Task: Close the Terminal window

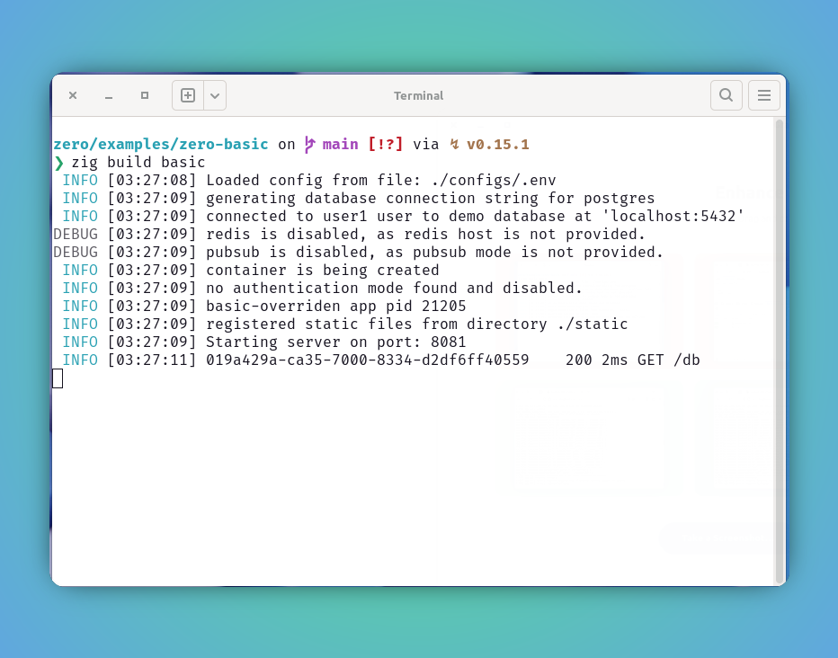Action: [73, 95]
